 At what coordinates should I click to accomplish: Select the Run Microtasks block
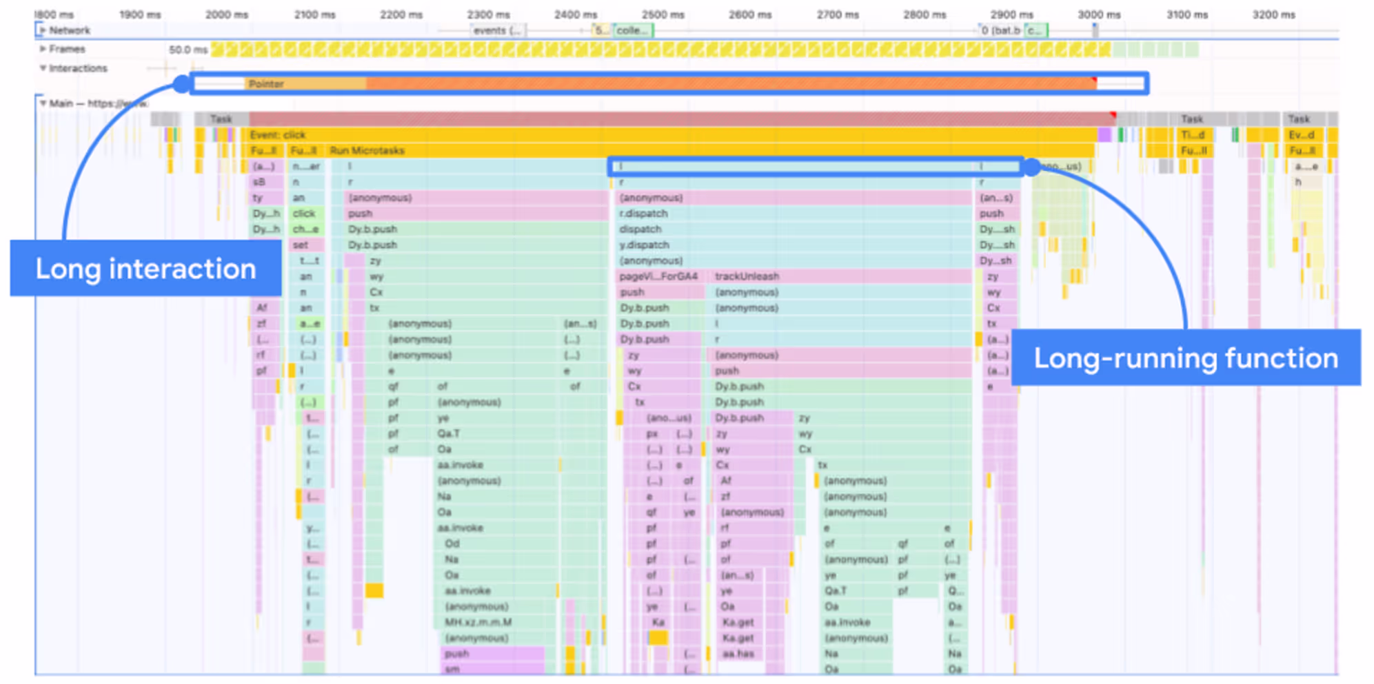711,151
